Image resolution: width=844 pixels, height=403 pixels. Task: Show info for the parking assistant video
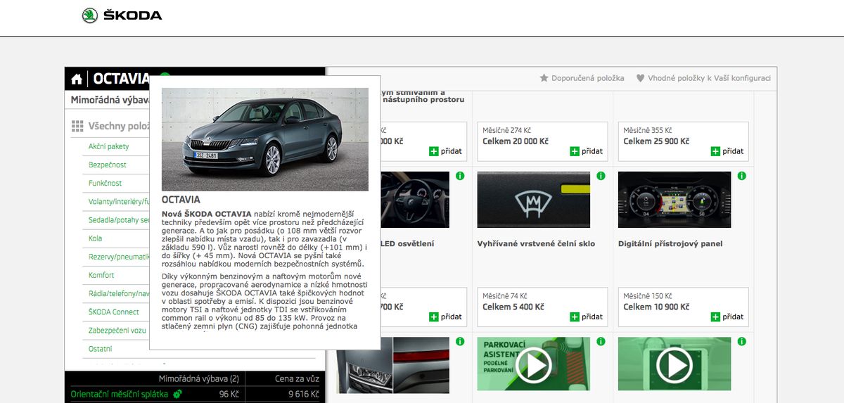pos(601,342)
